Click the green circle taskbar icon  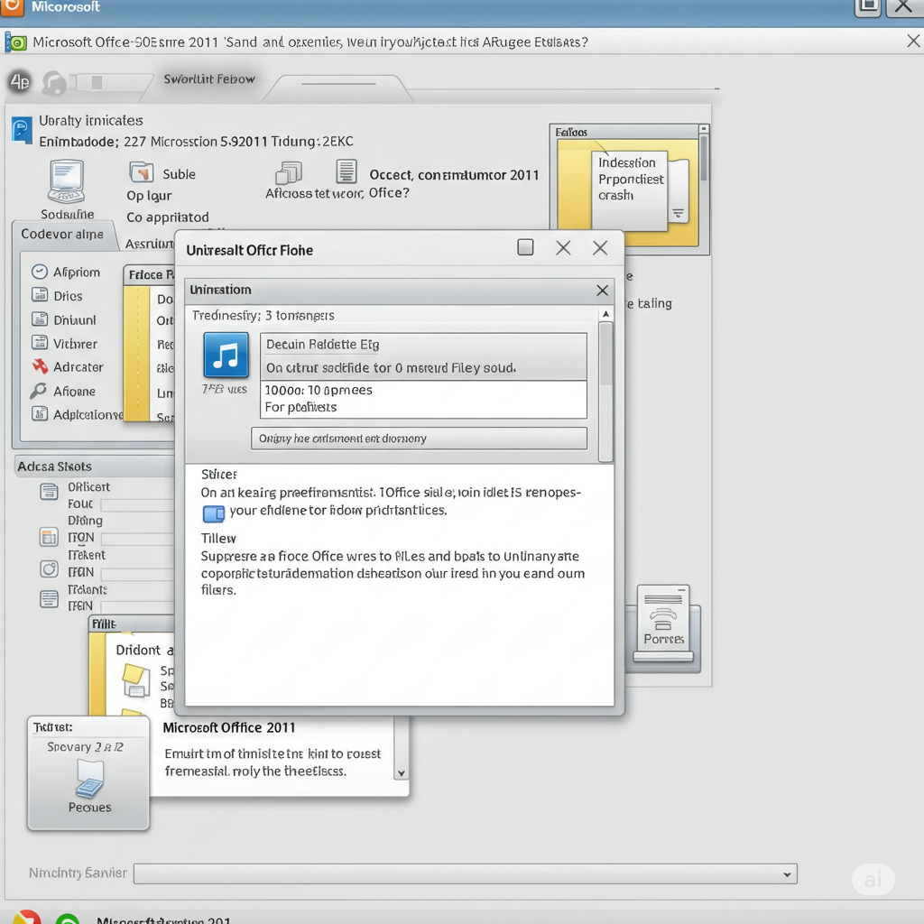tap(68, 918)
